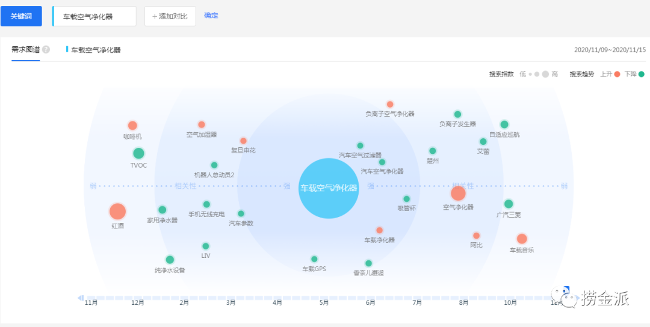The width and height of the screenshot is (650, 327).
Task: Click the 添加对比 button
Action: click(170, 16)
